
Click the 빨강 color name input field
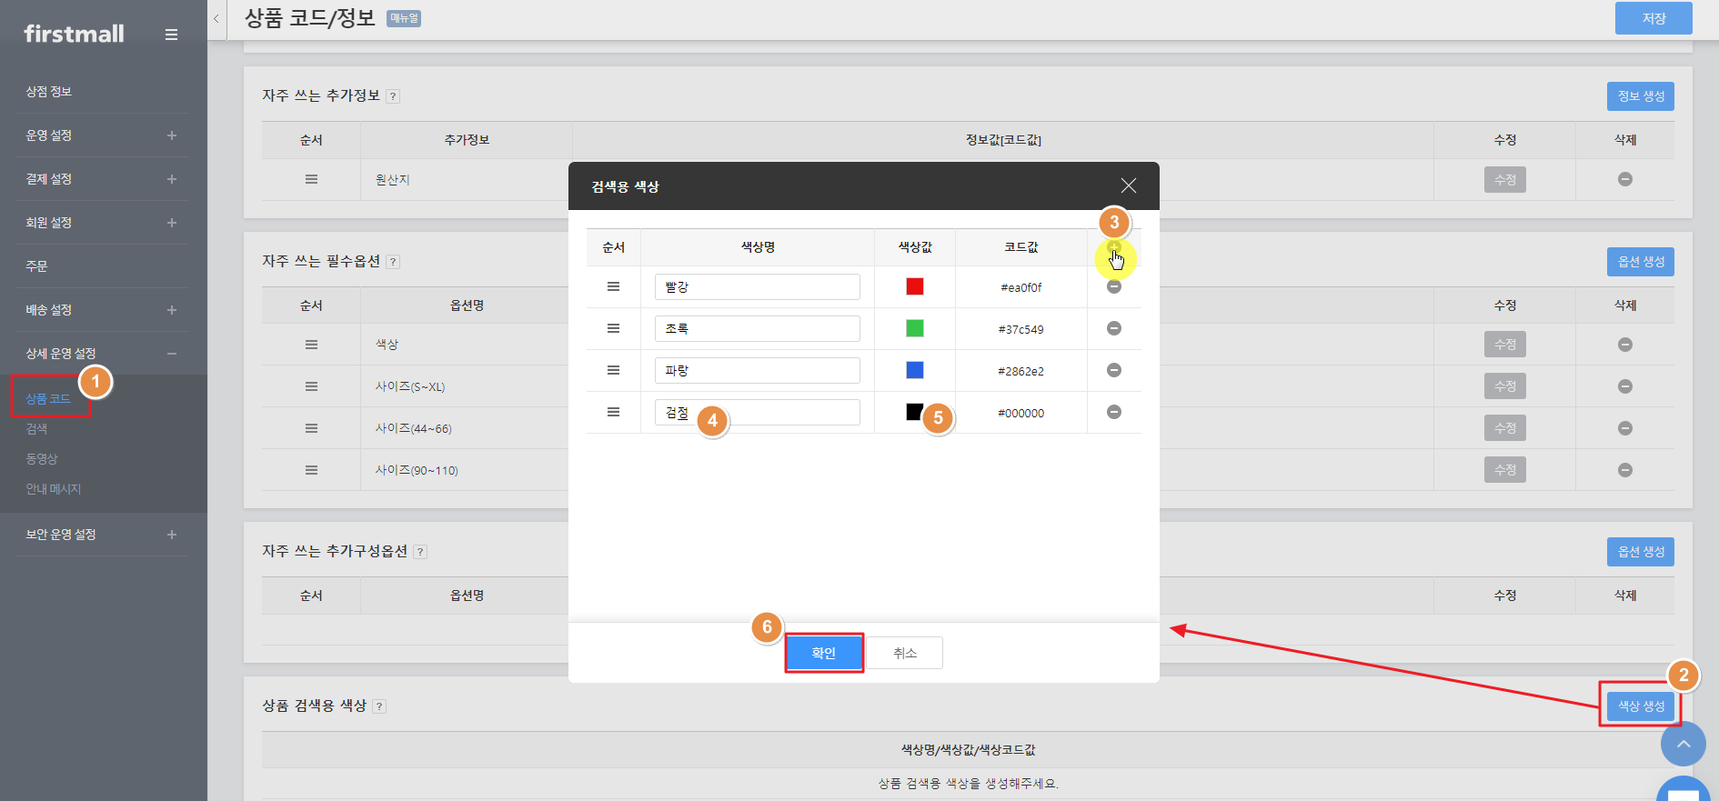757,287
